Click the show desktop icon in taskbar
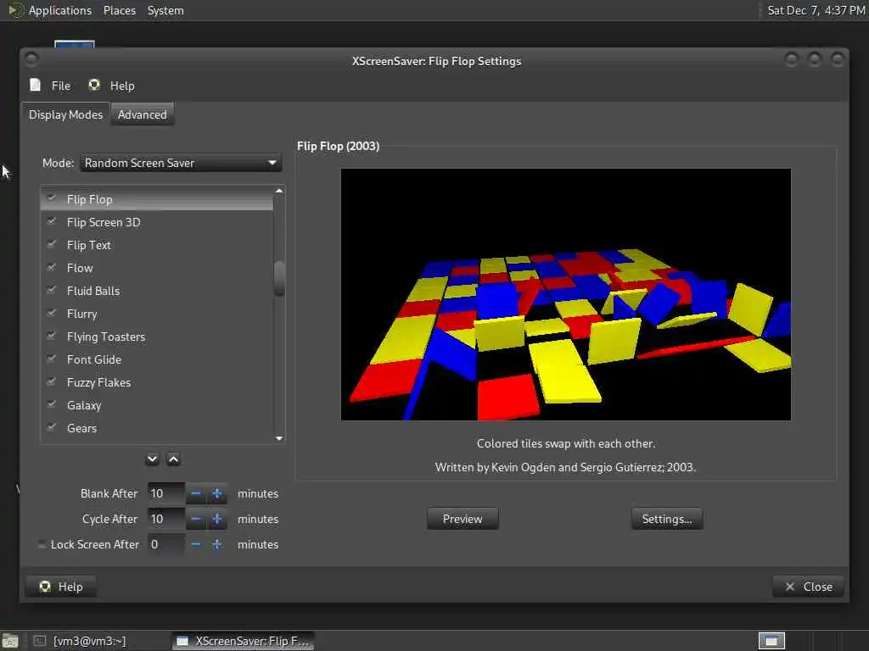The image size is (869, 651). click(10, 641)
